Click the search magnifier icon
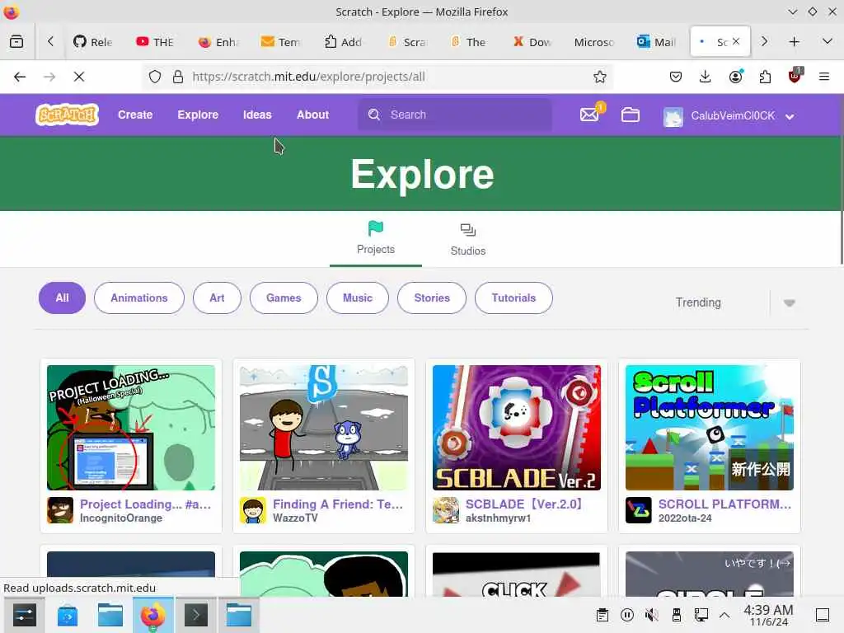 (374, 115)
